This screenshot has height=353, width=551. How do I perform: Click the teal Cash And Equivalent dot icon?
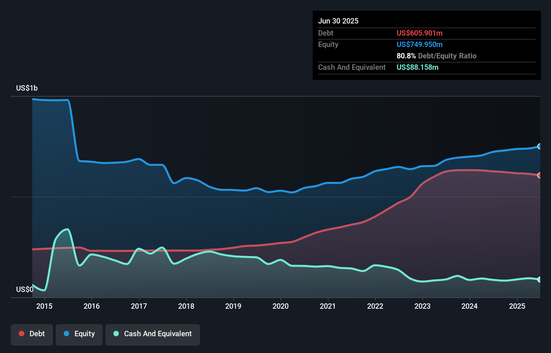click(116, 334)
